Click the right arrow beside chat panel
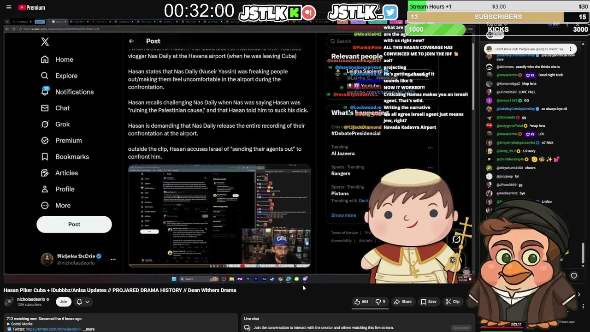 pos(579,294)
